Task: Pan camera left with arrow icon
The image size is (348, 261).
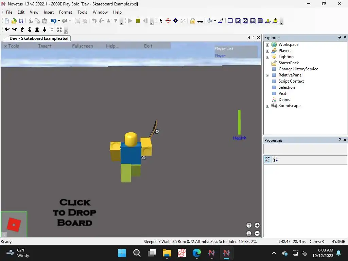Action: [x=7, y=29]
